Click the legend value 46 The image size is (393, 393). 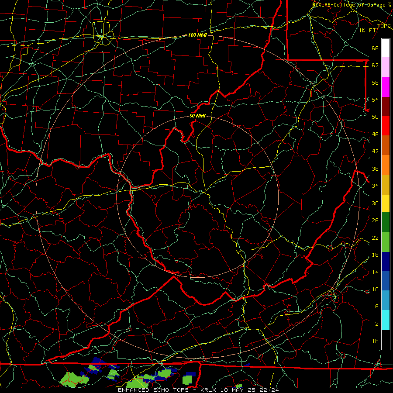coord(375,134)
